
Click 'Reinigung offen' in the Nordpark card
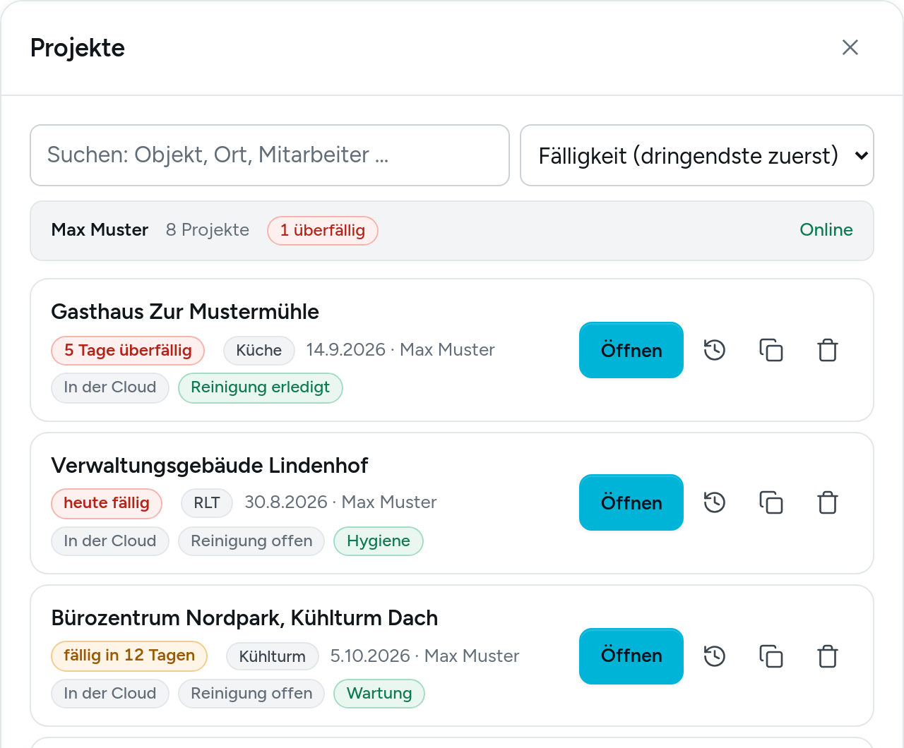(x=251, y=694)
